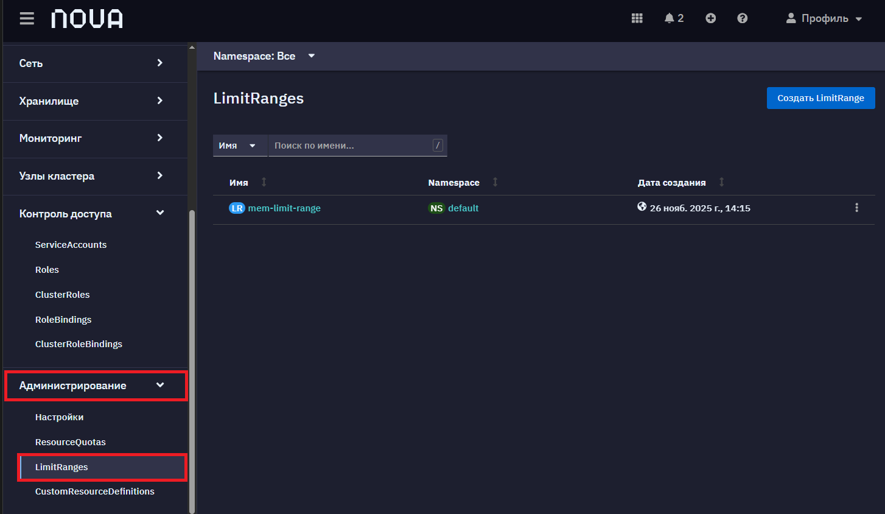Sort by the Имя column arrows
The width and height of the screenshot is (885, 514).
(x=264, y=182)
